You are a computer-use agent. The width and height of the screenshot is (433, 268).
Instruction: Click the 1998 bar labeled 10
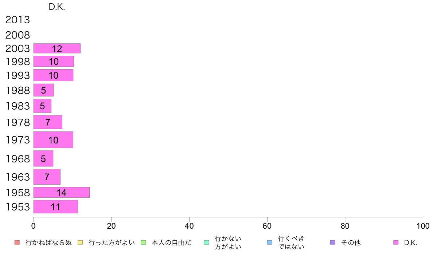(54, 61)
